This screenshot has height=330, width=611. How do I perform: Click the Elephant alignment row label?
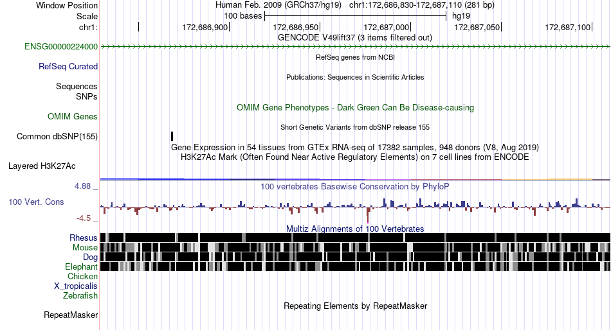81,267
